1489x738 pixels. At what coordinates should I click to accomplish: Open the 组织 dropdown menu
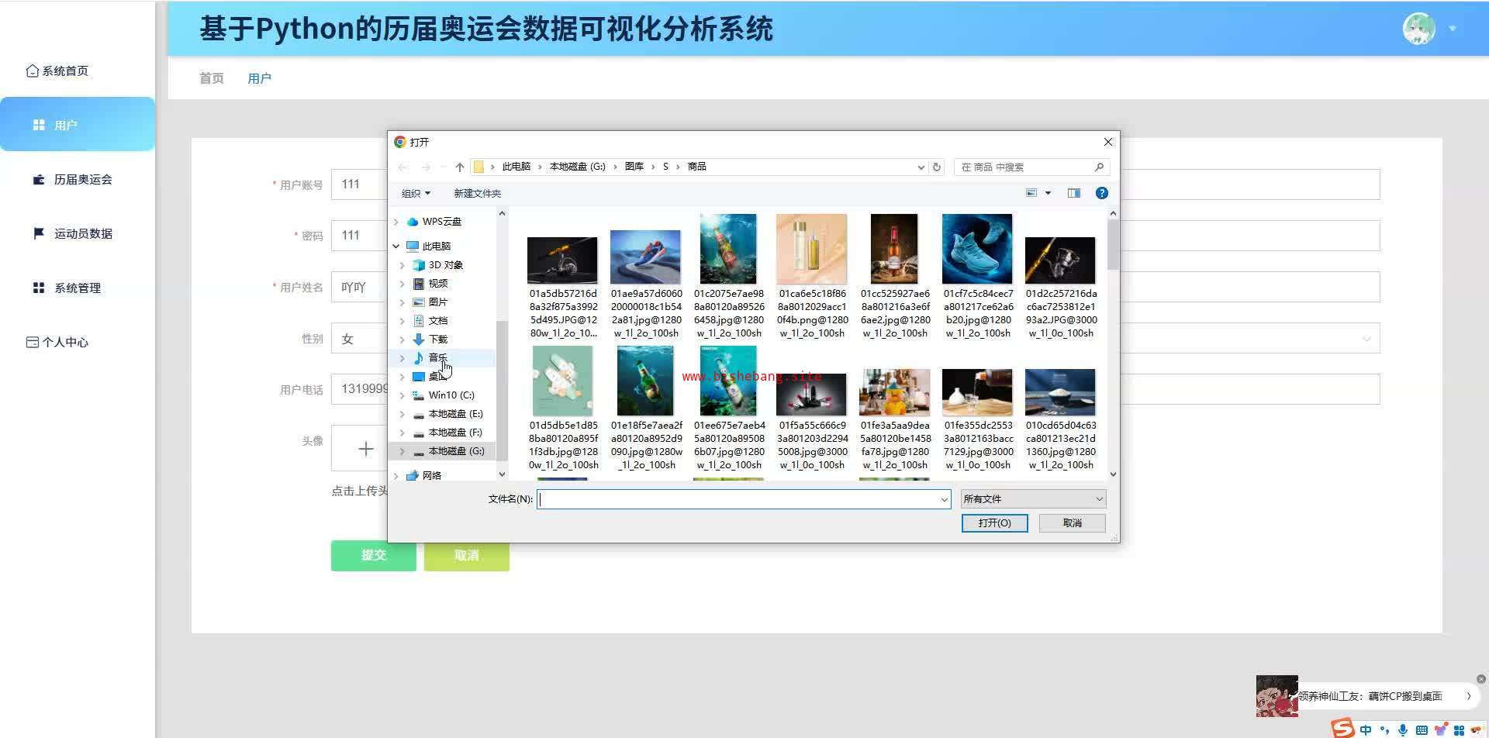click(x=416, y=193)
